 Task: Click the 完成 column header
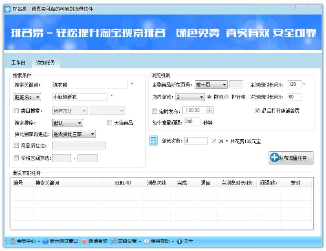click(x=182, y=183)
